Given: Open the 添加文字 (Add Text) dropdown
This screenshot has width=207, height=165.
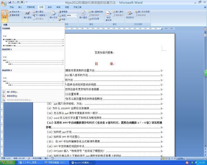Looking at the screenshot, I should 15,12.
